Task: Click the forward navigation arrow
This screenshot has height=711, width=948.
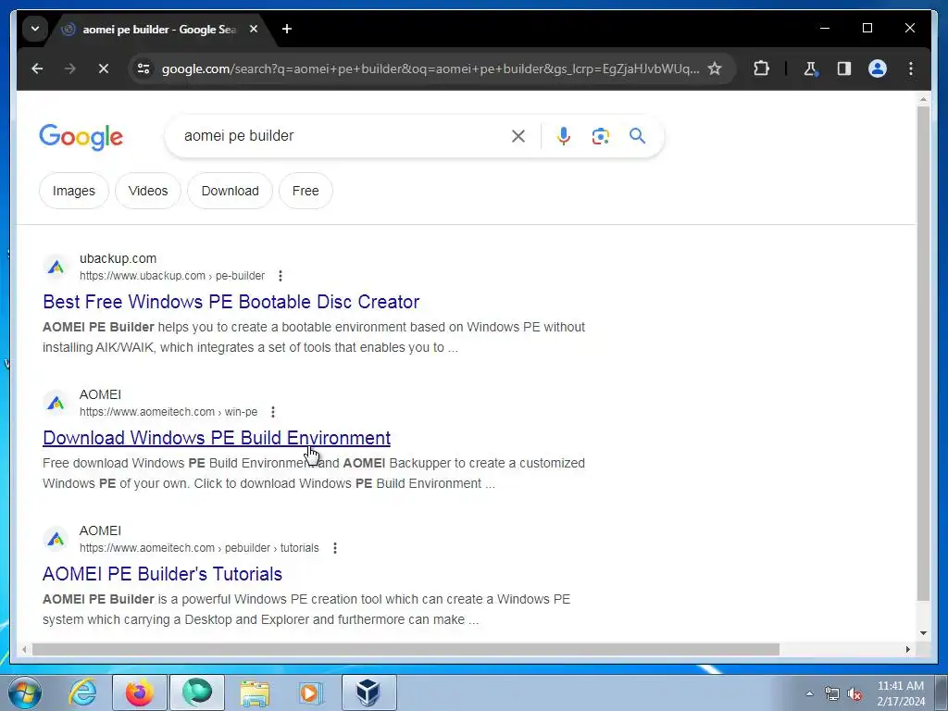Action: [70, 69]
